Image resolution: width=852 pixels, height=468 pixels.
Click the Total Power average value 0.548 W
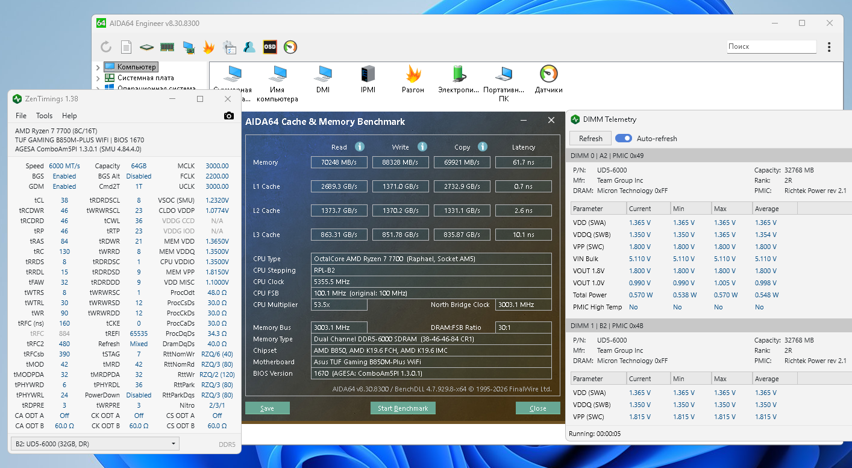pyautogui.click(x=766, y=295)
